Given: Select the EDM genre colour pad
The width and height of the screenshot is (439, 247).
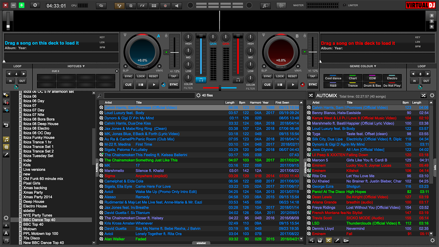Looking at the screenshot, I should (x=372, y=78).
